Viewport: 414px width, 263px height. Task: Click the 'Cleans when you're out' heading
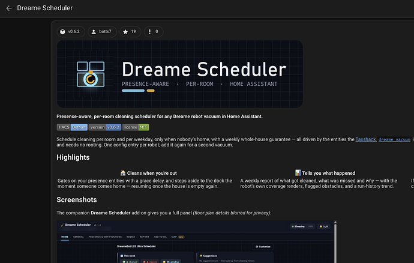coord(148,173)
